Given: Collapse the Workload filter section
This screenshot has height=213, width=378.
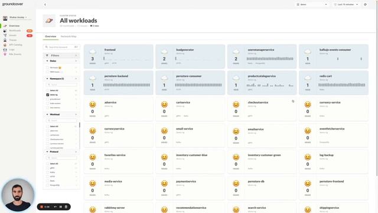Looking at the screenshot, I should pos(47,114).
